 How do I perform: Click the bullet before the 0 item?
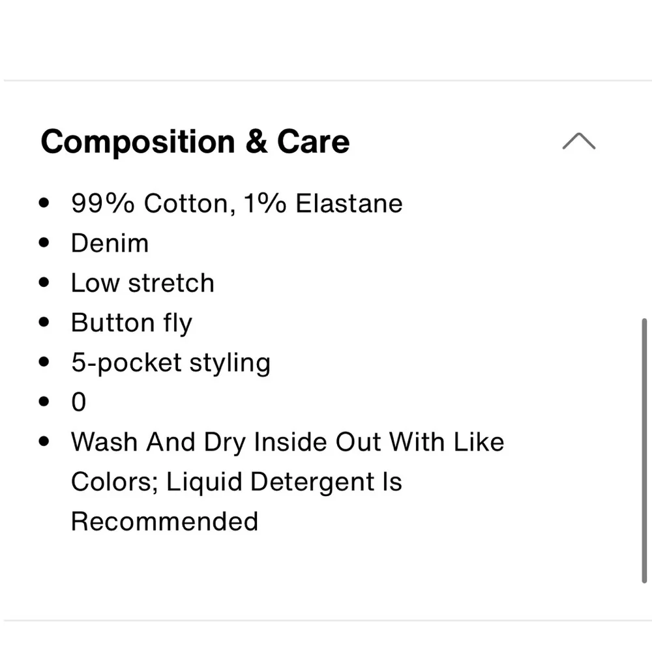[x=44, y=401]
